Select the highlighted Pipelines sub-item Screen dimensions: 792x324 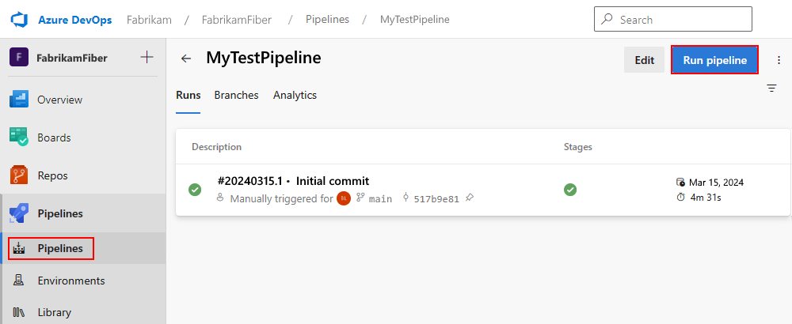coord(59,248)
